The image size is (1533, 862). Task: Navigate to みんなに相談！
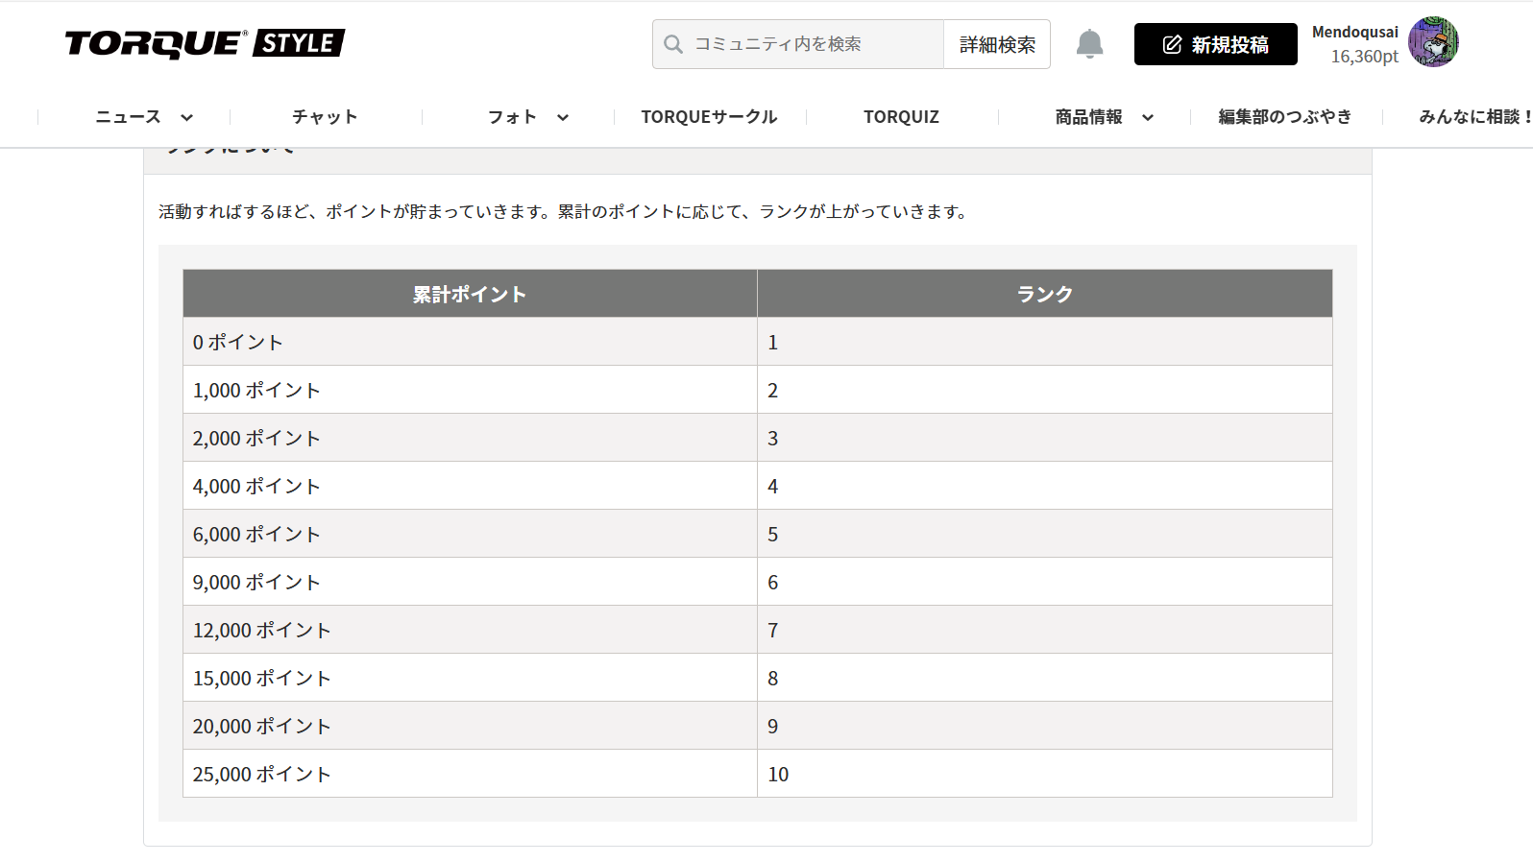click(x=1474, y=117)
